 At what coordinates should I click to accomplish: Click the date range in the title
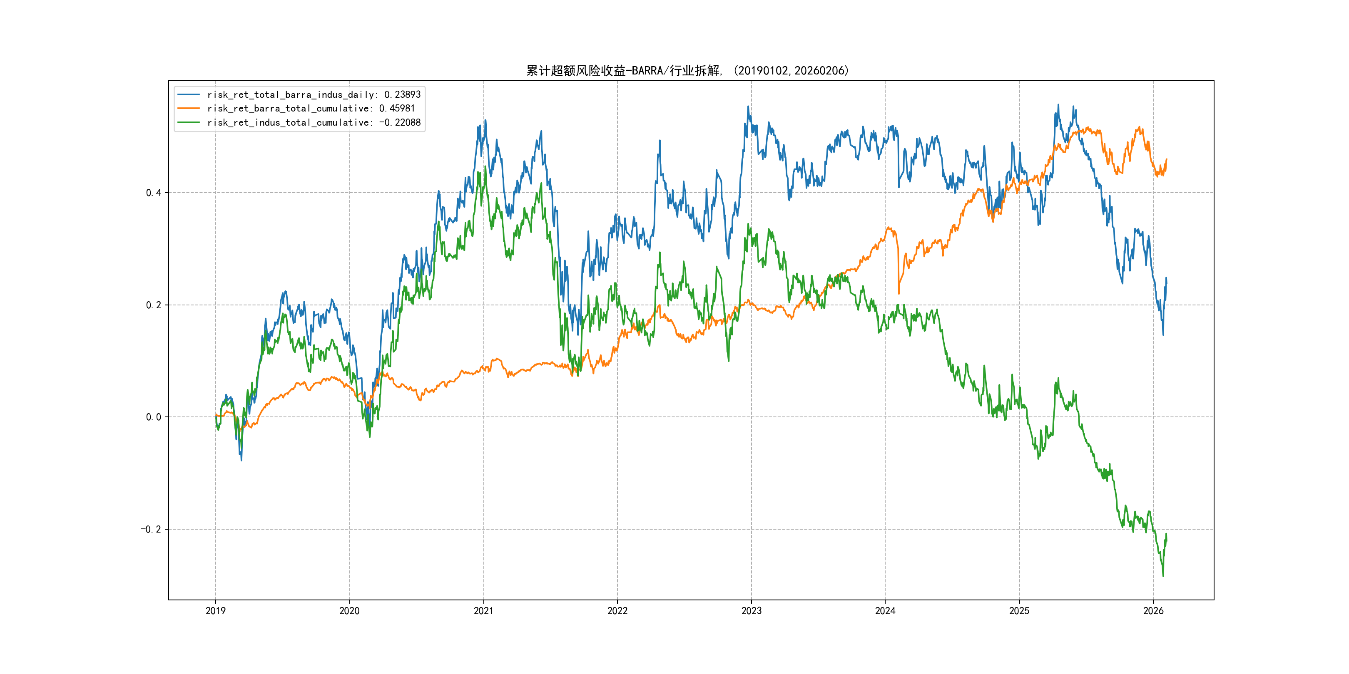[x=791, y=71]
